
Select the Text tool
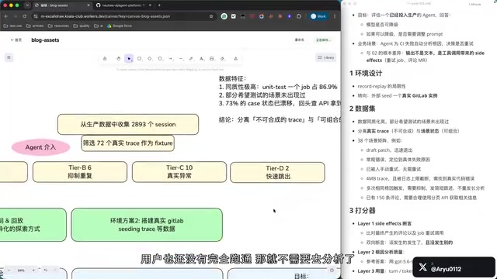[x=201, y=59]
